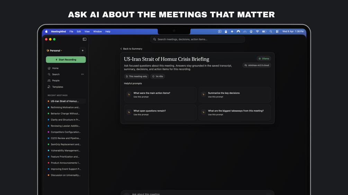The image size is (348, 195).
Task: Open the MeetingMind app menu
Action: (x=59, y=32)
